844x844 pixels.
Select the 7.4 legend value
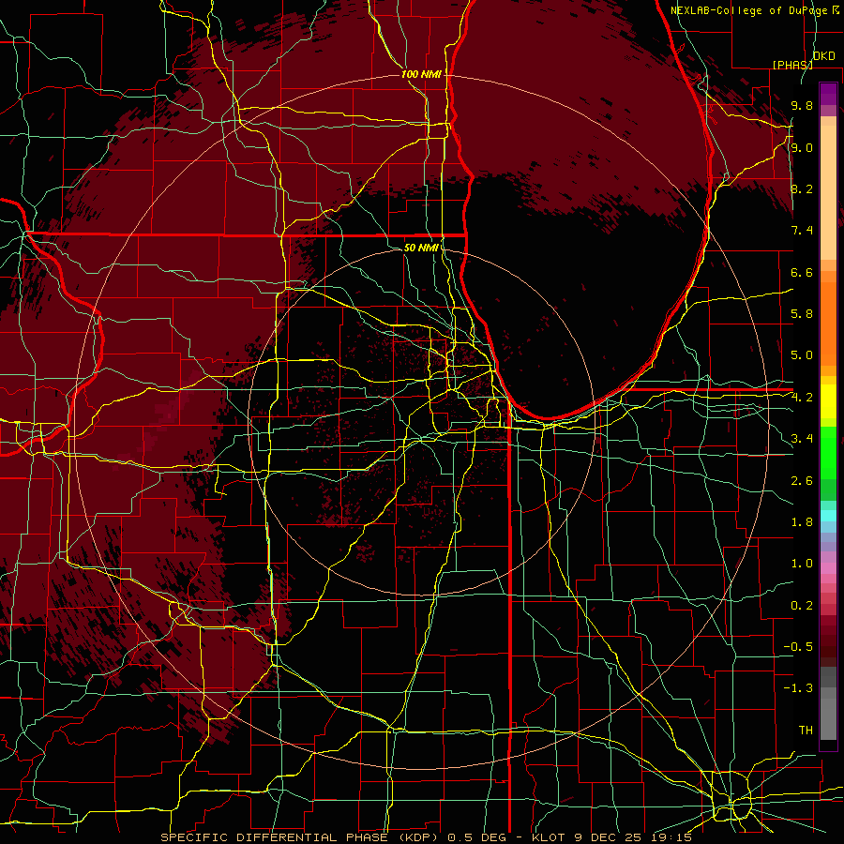click(802, 231)
